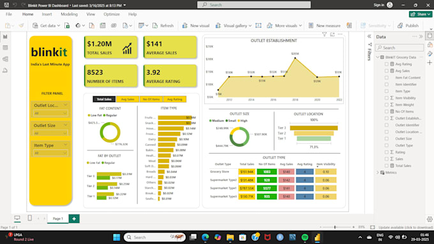Check the No Of Items field checkbox
This screenshot has height=244, width=434.
[387, 111]
